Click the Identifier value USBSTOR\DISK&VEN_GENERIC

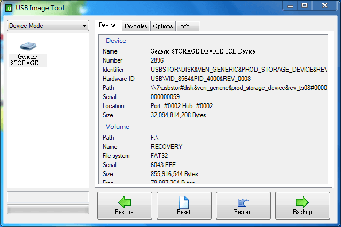(239, 70)
